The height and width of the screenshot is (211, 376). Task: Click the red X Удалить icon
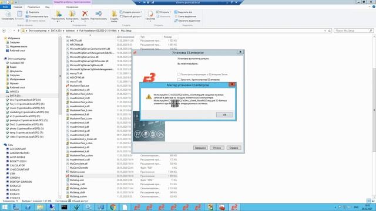85,15
